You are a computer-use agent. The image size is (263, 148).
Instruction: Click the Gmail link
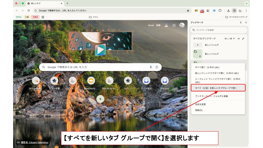(151, 25)
